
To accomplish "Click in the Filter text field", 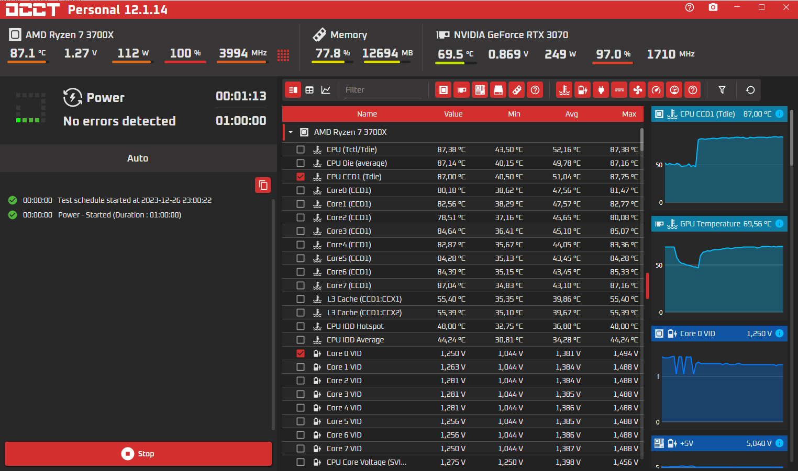I will [x=383, y=90].
